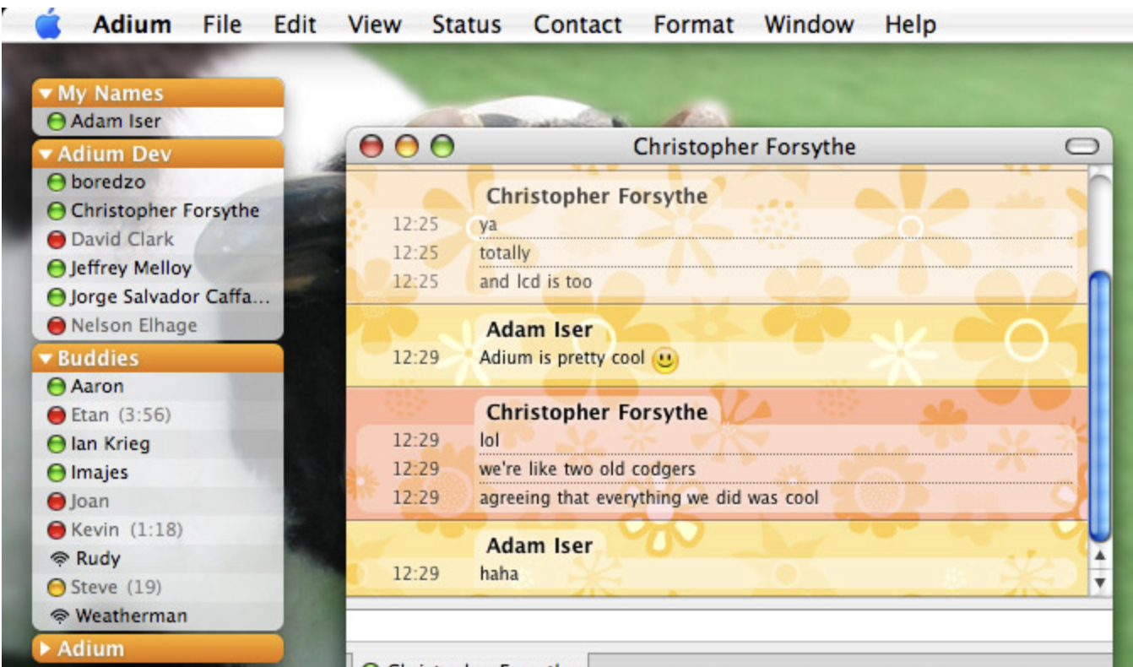This screenshot has height=667, width=1133.
Task: Select Christopher Forsythe in the contact list
Action: [165, 210]
